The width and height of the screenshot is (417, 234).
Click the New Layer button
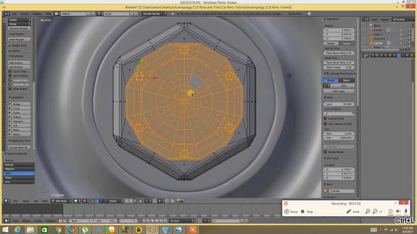[x=339, y=91]
